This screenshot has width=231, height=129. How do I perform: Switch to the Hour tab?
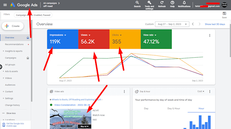pyautogui.click(x=201, y=108)
